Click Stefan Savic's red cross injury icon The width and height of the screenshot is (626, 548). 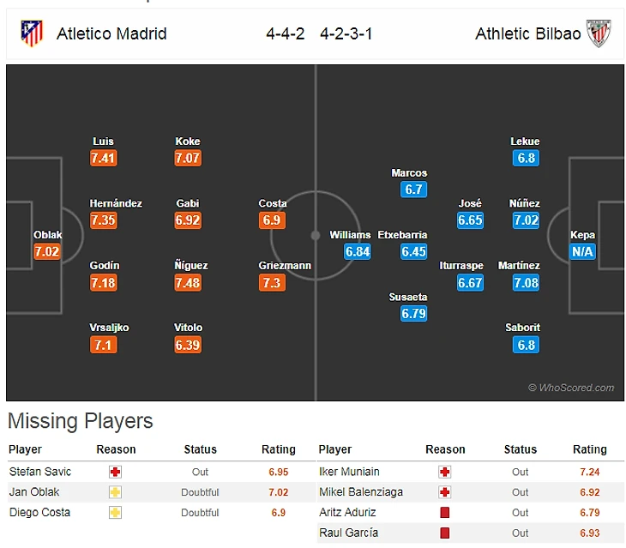(x=115, y=472)
